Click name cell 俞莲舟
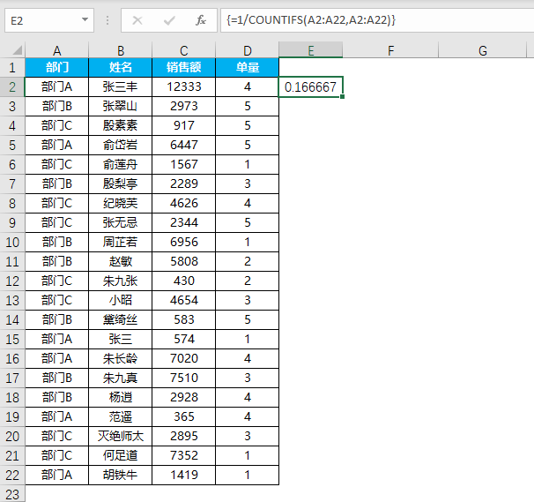Screen dimensions: 534x502 (120, 165)
